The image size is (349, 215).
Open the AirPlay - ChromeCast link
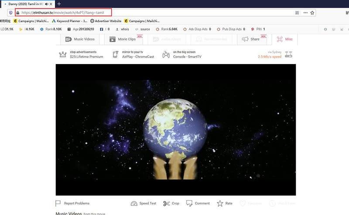(138, 57)
